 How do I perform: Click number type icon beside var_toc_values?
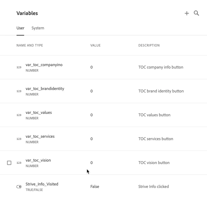click(19, 115)
